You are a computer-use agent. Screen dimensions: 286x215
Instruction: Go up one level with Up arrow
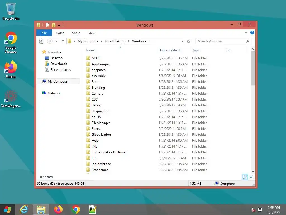[63, 41]
